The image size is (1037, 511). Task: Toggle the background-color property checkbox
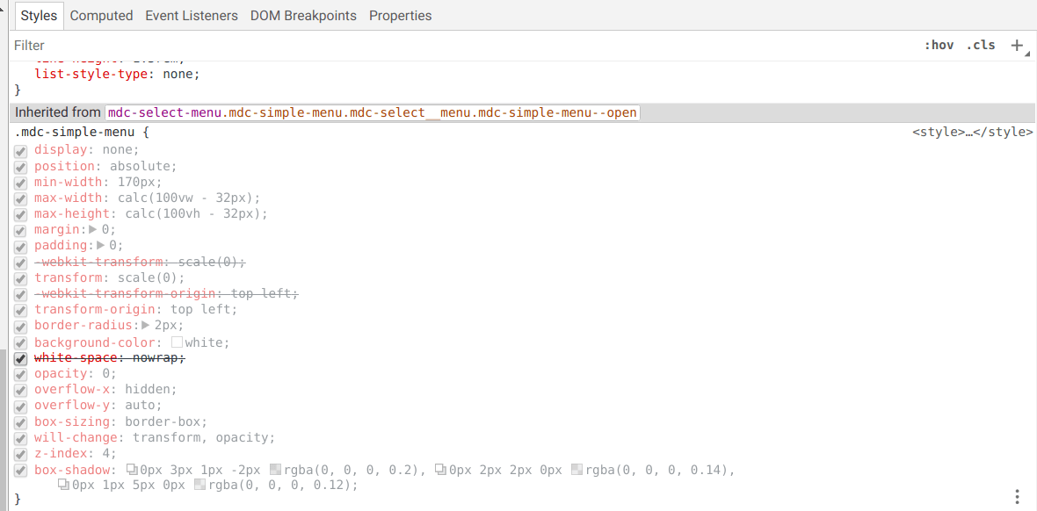[20, 342]
